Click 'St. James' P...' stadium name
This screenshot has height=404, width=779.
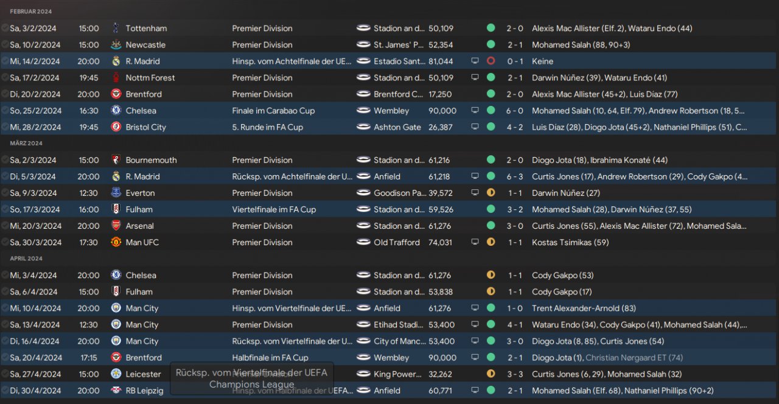tap(399, 44)
